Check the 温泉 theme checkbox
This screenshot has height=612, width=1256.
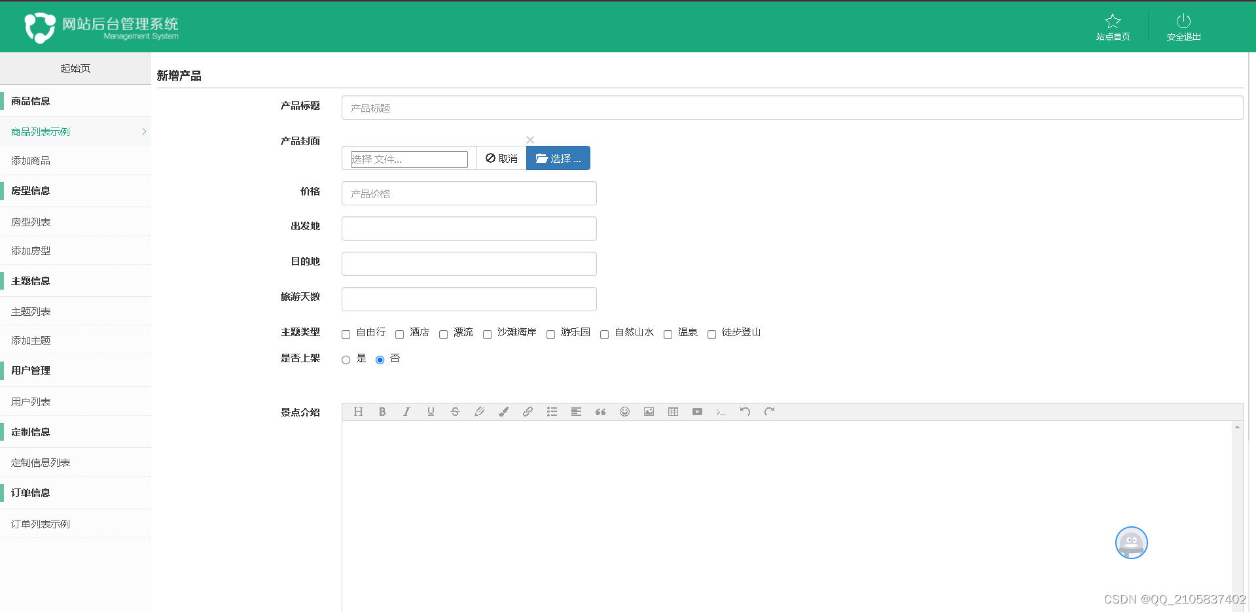tap(668, 335)
